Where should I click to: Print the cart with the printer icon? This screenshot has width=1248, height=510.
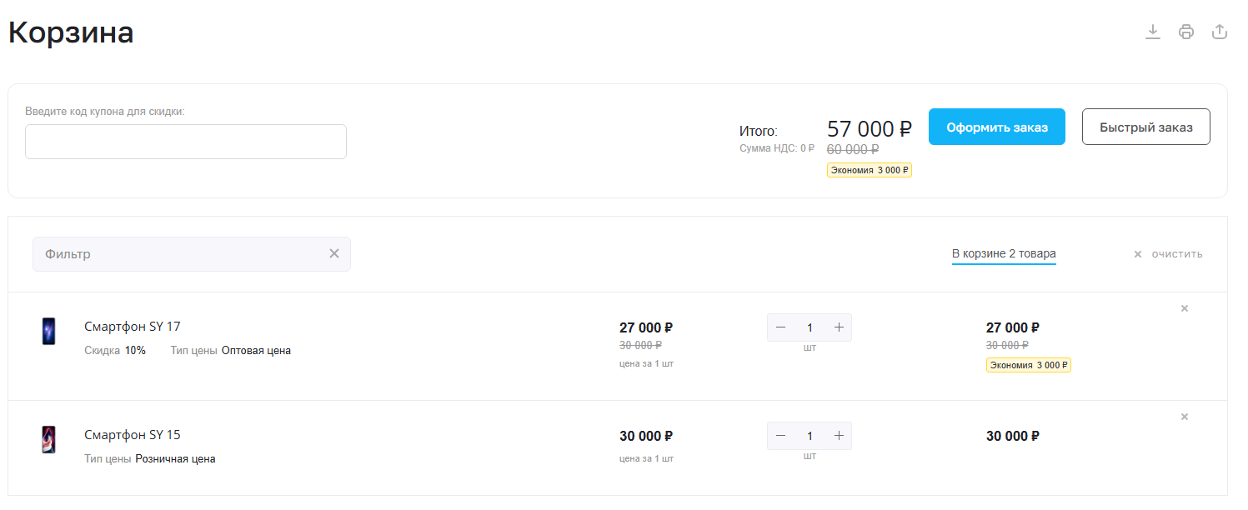[x=1186, y=32]
